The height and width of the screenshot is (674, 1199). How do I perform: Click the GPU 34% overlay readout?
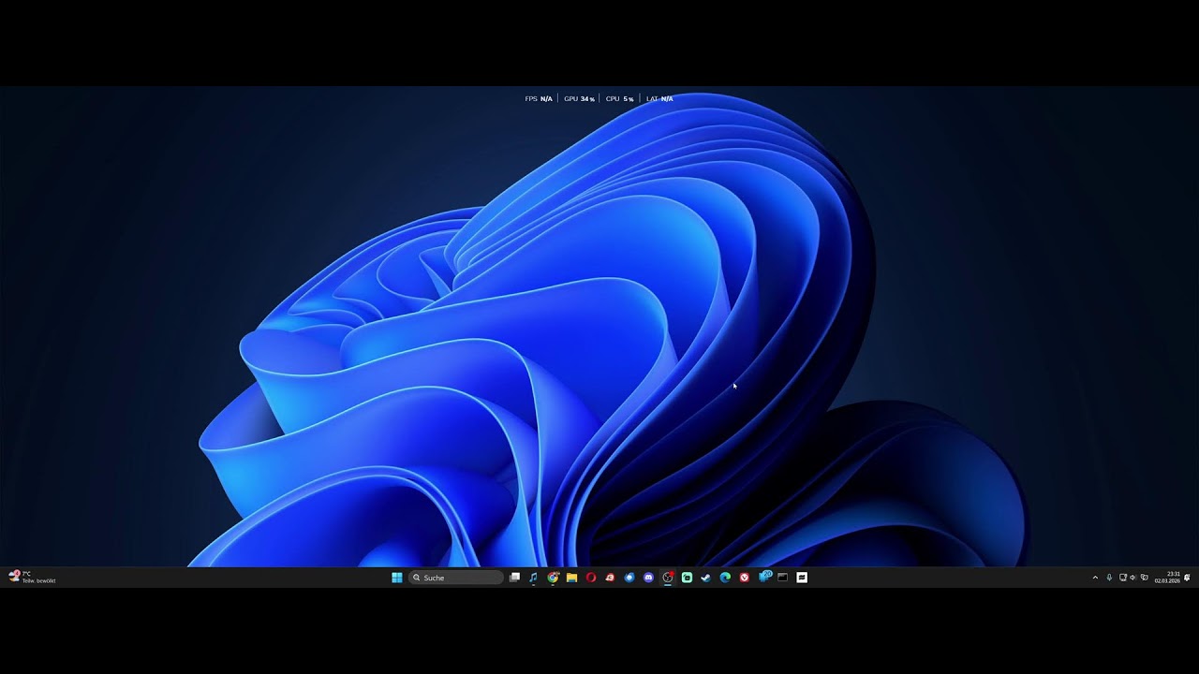click(579, 98)
